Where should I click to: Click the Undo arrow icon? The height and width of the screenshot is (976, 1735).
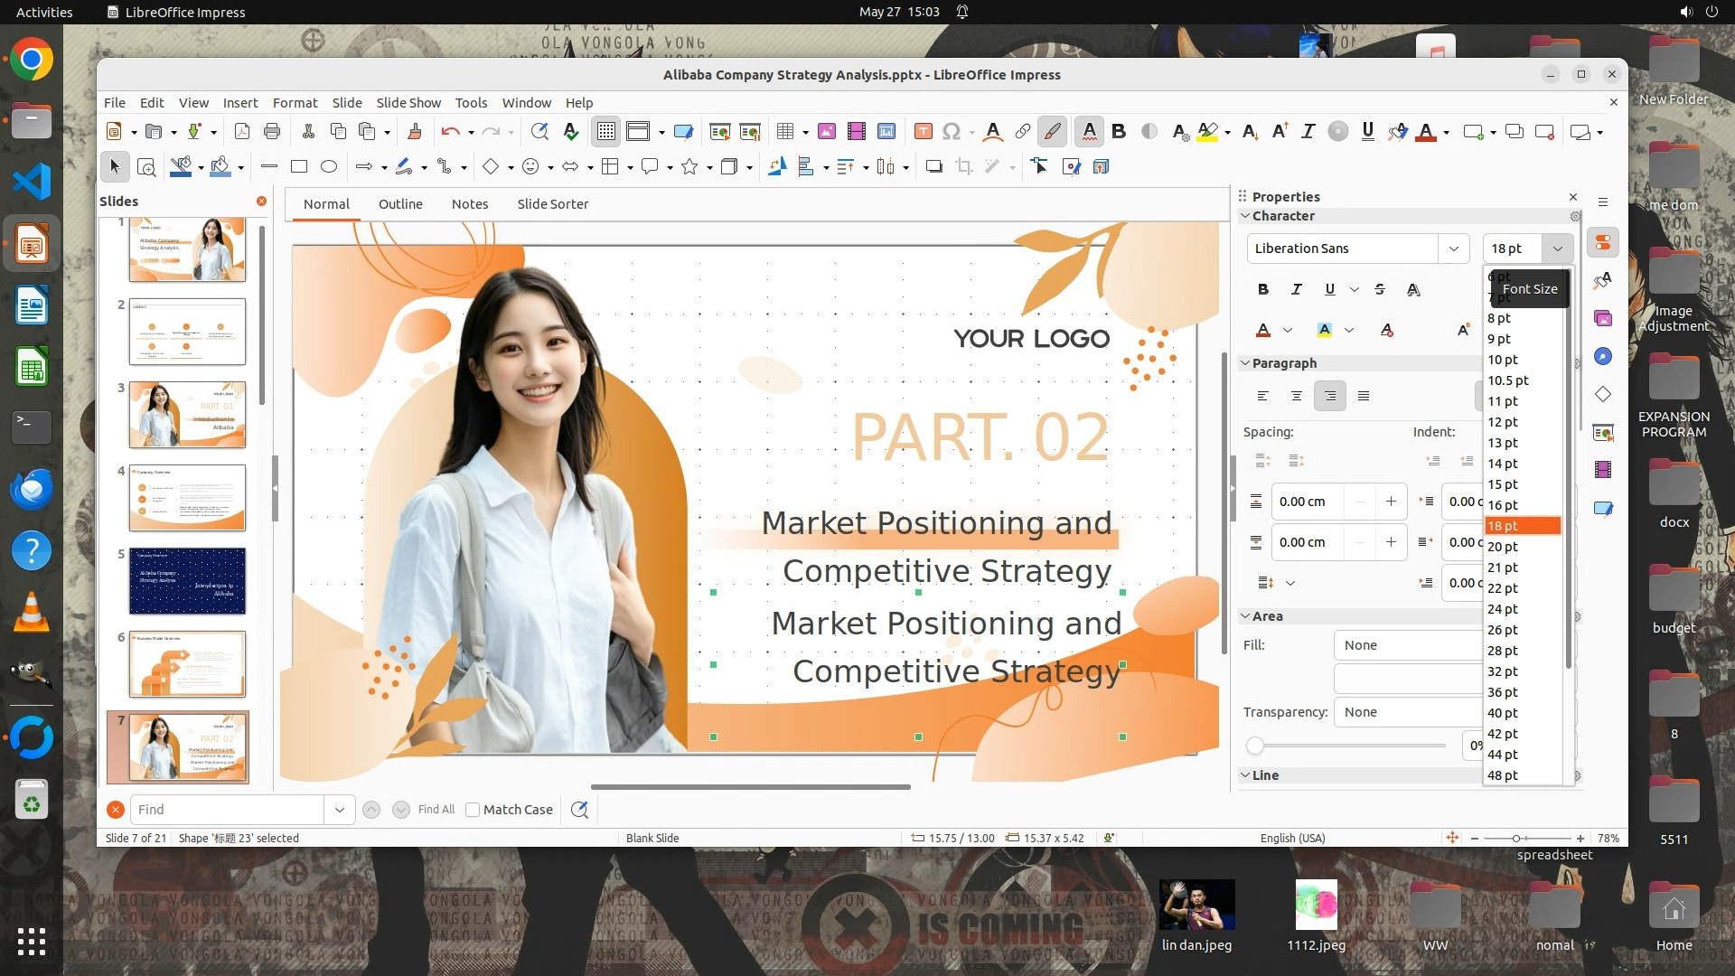click(450, 132)
